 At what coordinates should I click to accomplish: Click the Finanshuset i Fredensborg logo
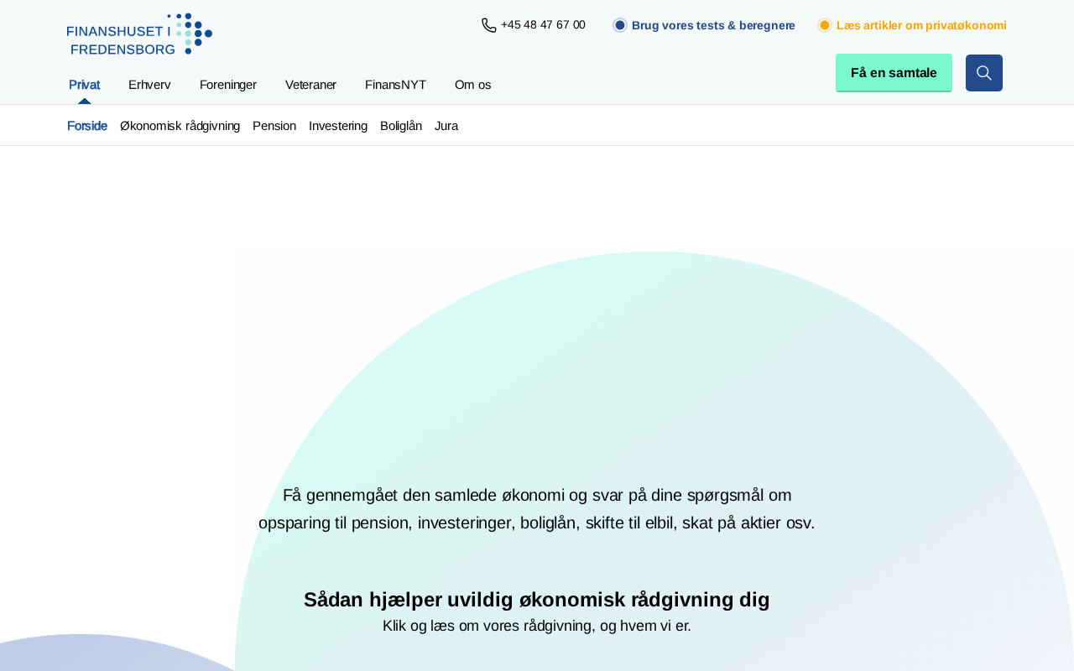[x=139, y=34]
